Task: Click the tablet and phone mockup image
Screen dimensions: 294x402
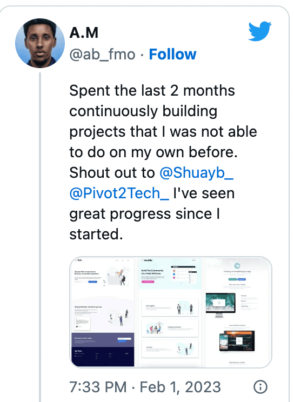Action: [x=237, y=341]
